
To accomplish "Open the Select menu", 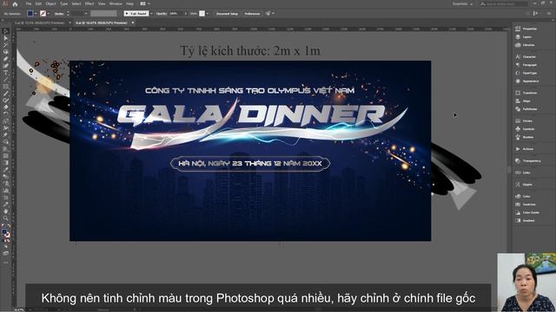I will (x=76, y=3).
